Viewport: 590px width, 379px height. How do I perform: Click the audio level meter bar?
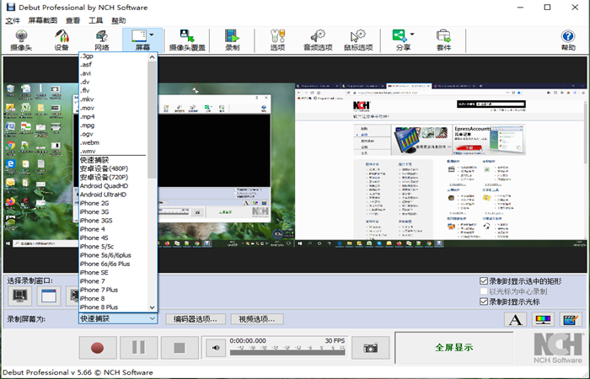click(x=287, y=352)
